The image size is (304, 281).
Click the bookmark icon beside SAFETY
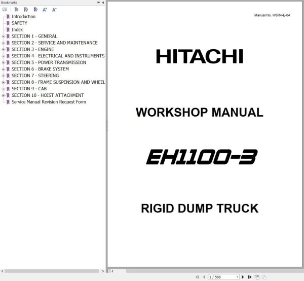[8, 23]
